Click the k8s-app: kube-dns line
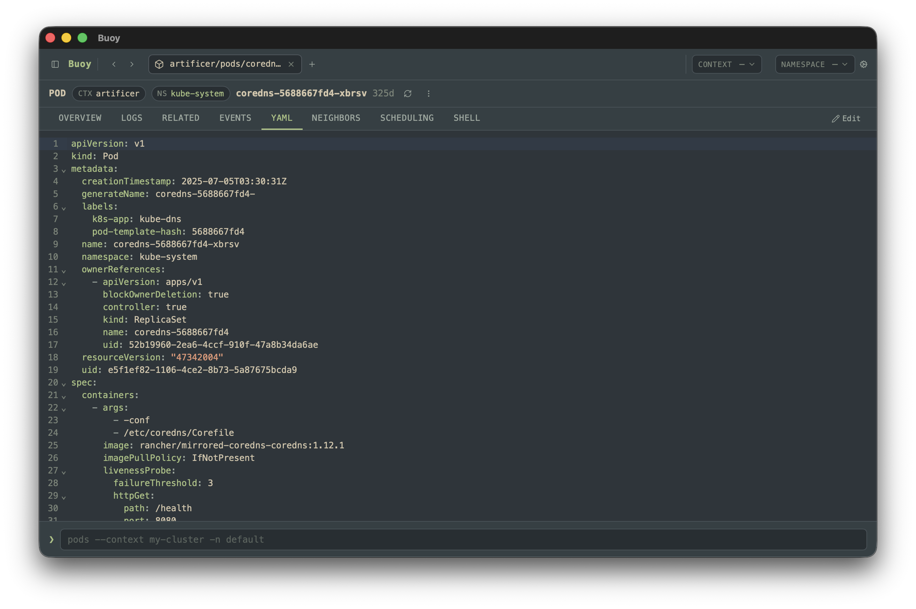This screenshot has width=916, height=609. pos(137,219)
